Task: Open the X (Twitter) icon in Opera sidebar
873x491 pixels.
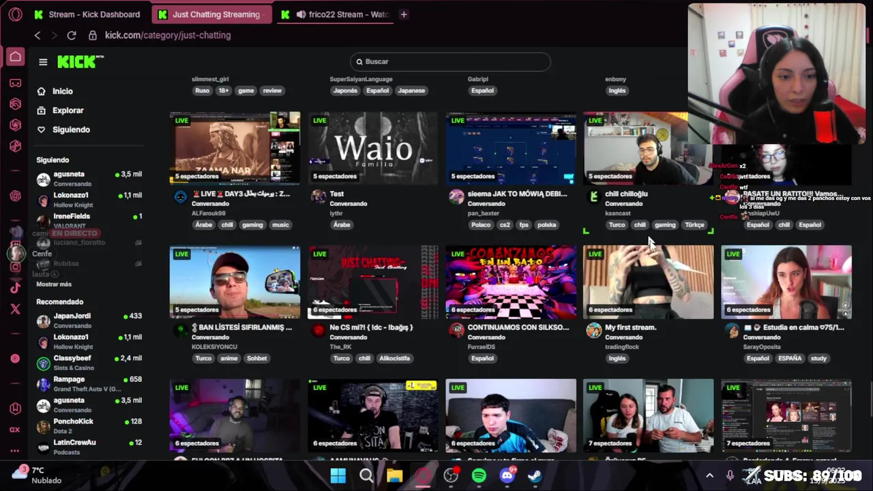Action: tap(15, 309)
